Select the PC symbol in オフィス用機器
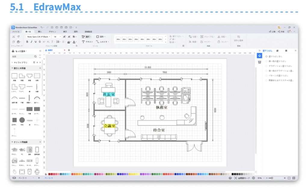This screenshot has width=308, height=192. coord(22,150)
